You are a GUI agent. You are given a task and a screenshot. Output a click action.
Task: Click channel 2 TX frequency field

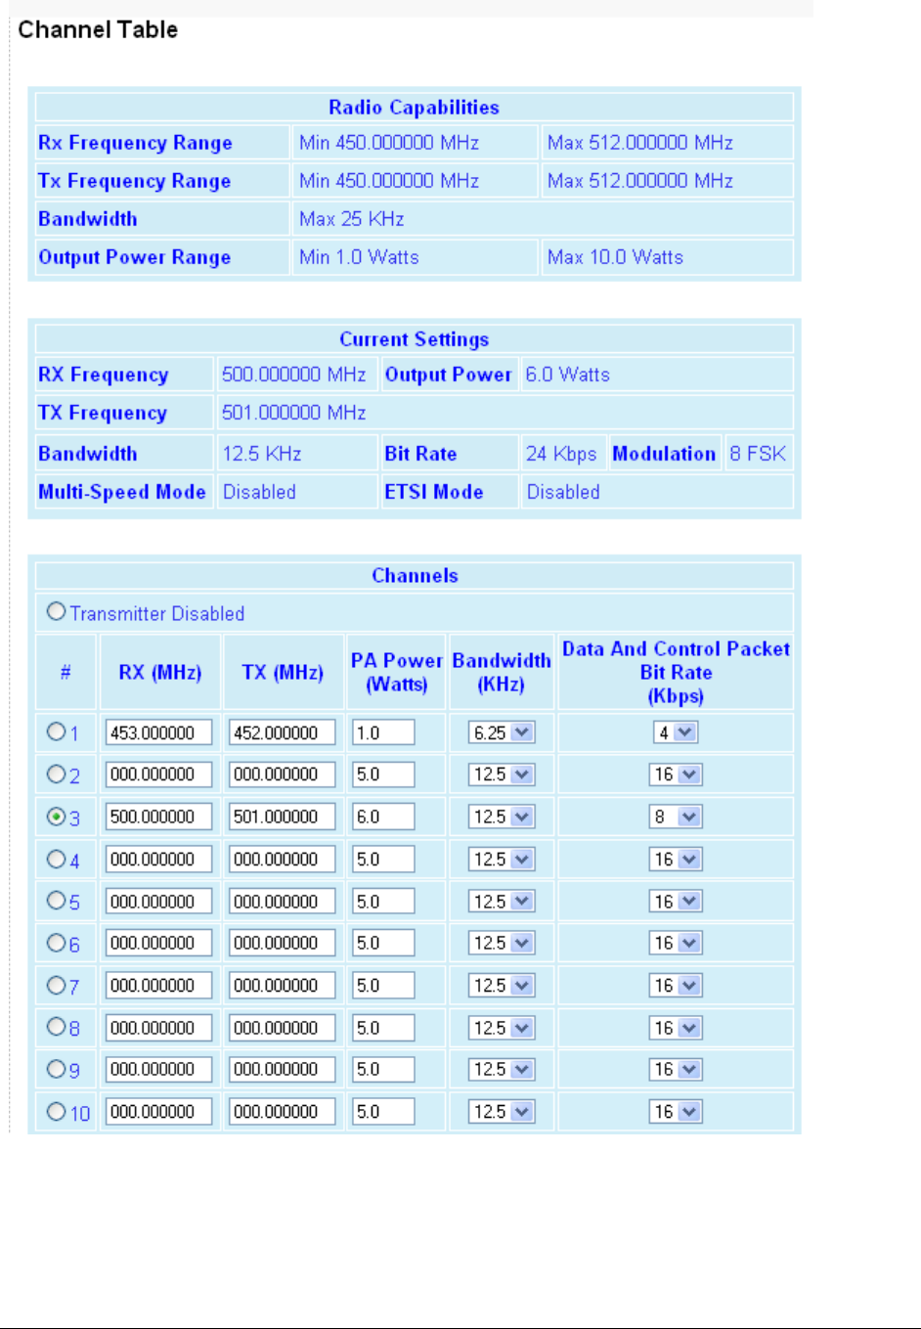(283, 775)
